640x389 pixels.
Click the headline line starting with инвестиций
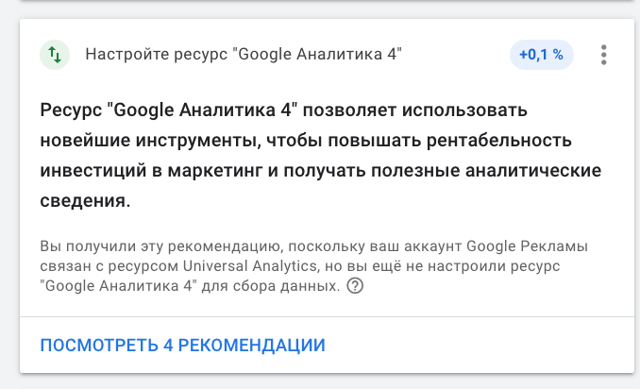321,171
